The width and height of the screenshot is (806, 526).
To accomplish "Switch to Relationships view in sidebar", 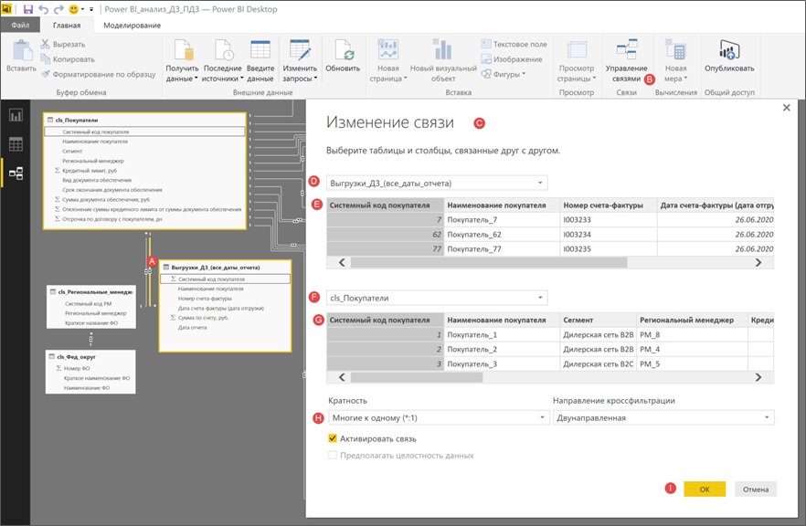I will tap(16, 174).
